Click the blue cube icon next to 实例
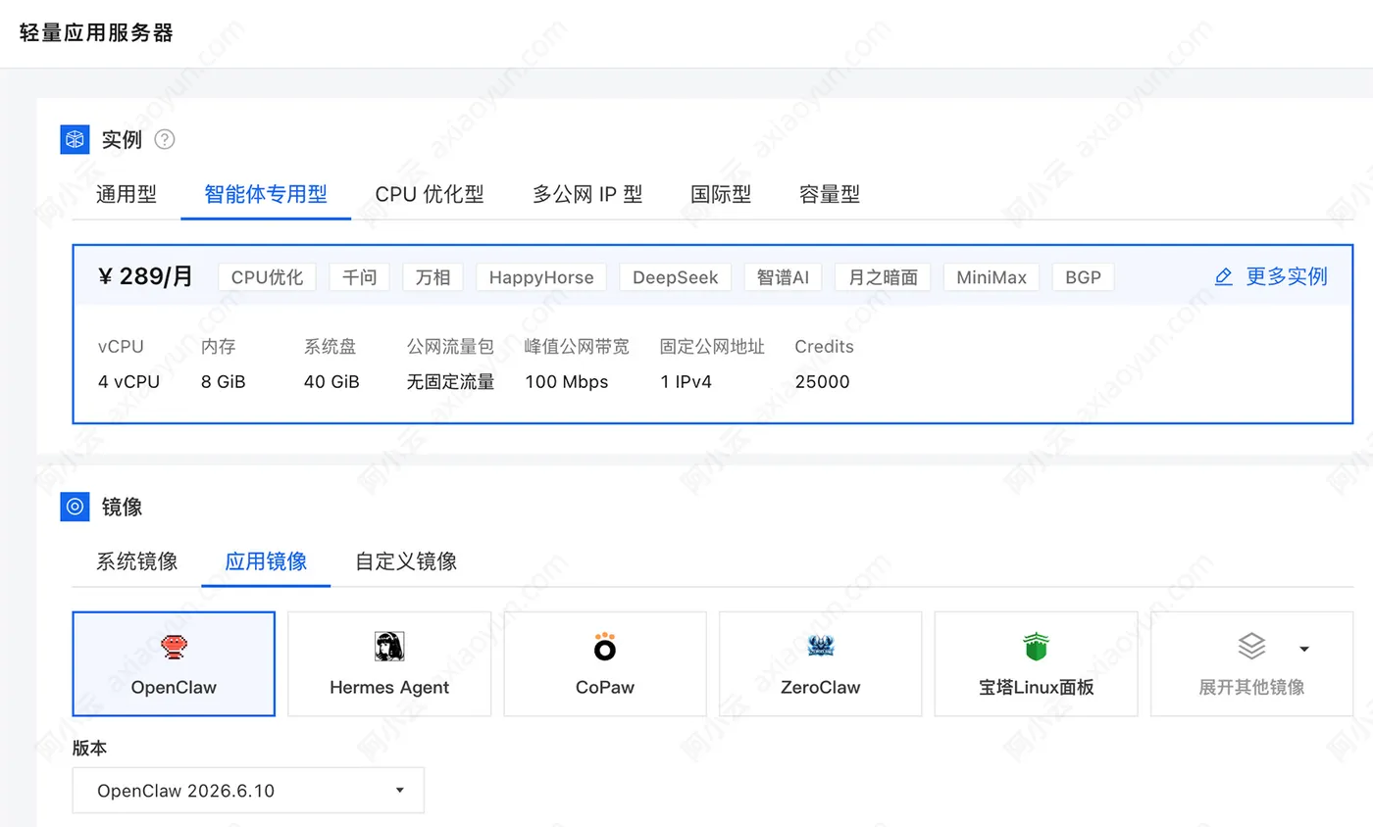This screenshot has width=1373, height=827. pyautogui.click(x=75, y=140)
